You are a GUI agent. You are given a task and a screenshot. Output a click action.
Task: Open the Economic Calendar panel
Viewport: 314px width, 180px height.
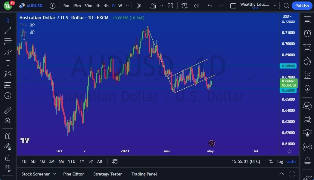point(307,75)
